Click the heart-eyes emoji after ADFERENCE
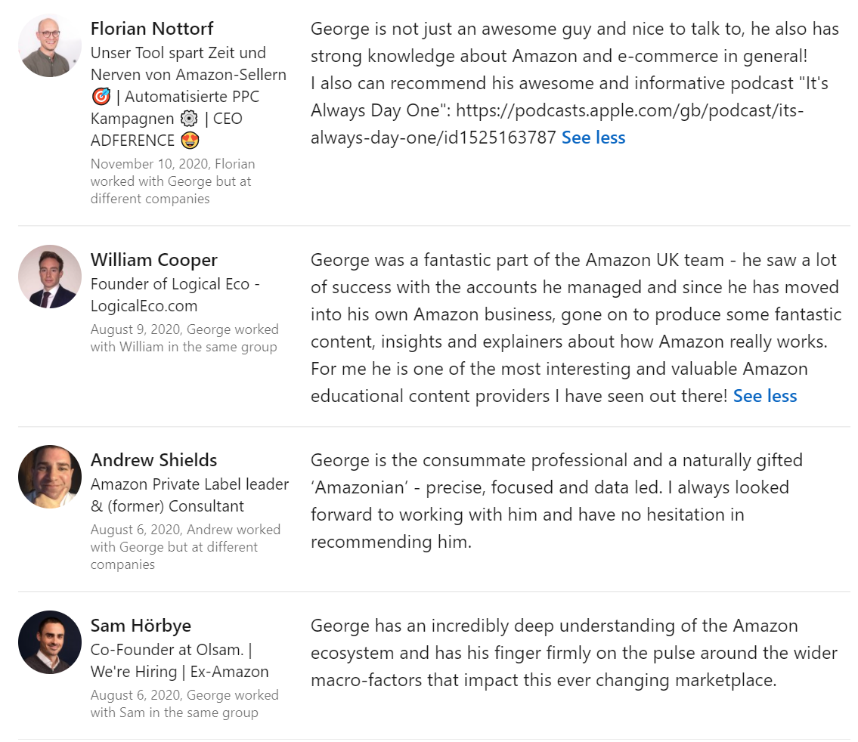The image size is (858, 742). pyautogui.click(x=189, y=141)
